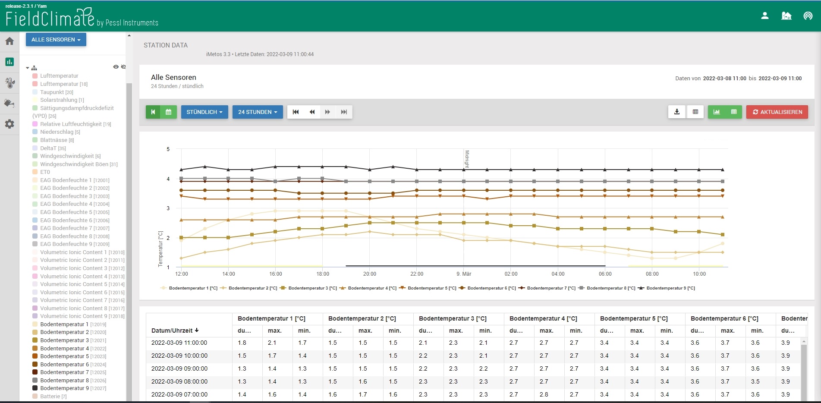Open settings gear in left sidebar

pyautogui.click(x=9, y=124)
